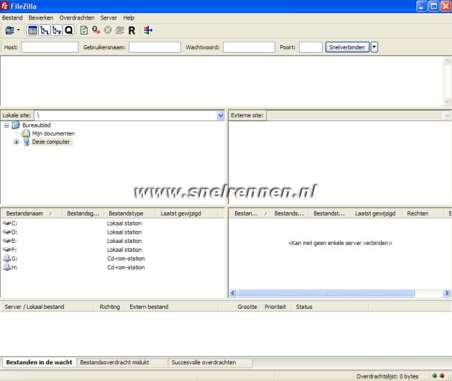Open the Externe site path dropdown
Viewport: 452px width, 381px height.
(447, 116)
